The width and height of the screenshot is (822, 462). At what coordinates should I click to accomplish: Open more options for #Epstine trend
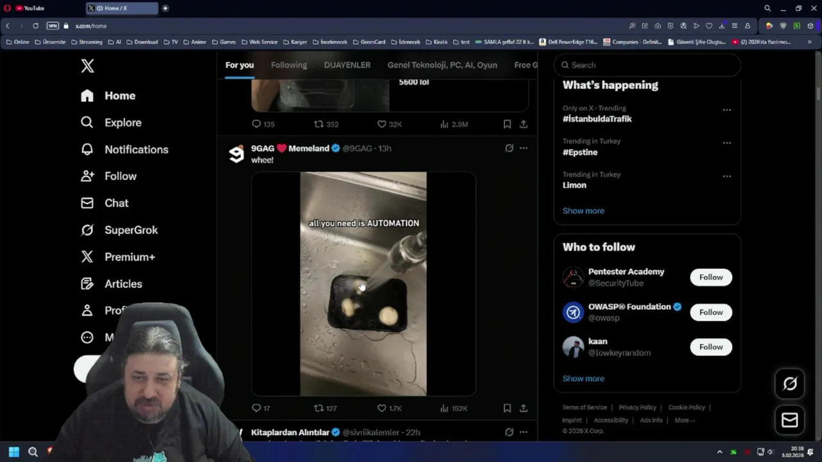coord(727,142)
